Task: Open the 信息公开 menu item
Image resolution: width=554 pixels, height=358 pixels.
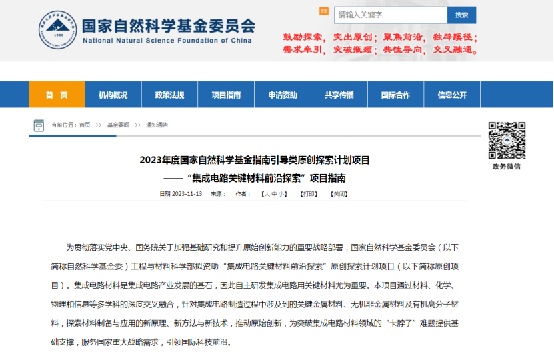Action: (452, 95)
